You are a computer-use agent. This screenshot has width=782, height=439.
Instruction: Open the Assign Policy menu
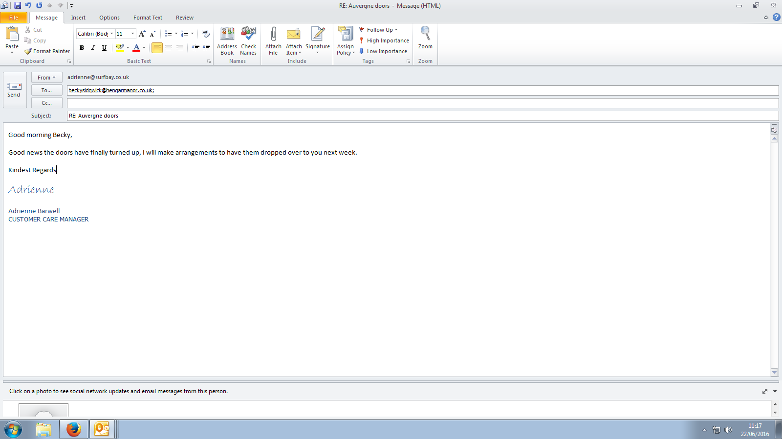(346, 41)
